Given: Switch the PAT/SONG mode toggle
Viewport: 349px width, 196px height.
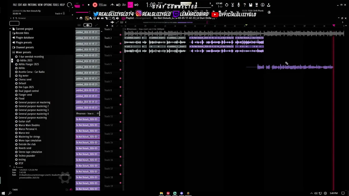Looking at the screenshot, I should pyautogui.click(x=77, y=5).
